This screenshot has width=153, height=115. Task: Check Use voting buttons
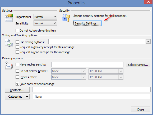(17, 42)
